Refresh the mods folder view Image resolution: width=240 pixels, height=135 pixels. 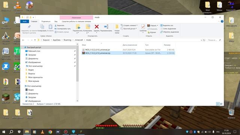pyautogui.click(x=204, y=40)
